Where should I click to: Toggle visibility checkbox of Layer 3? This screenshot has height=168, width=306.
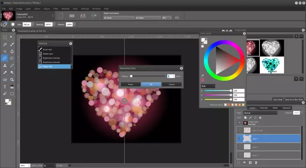pos(239,155)
